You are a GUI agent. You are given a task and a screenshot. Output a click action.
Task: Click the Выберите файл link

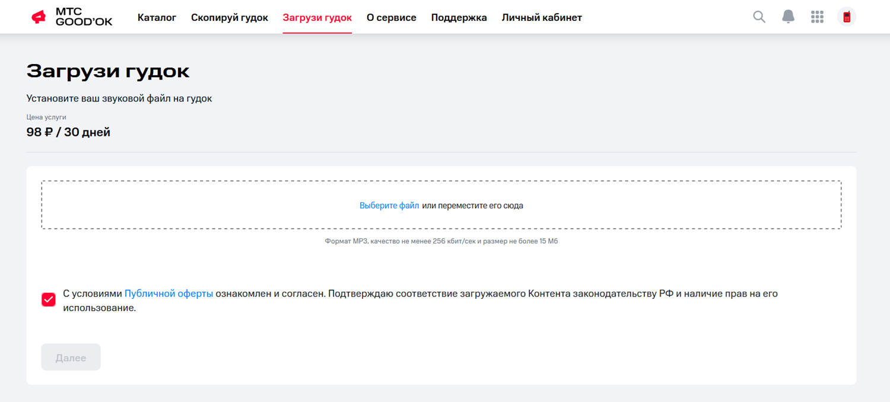pos(389,206)
